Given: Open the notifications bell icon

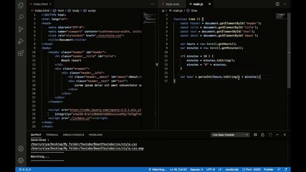Looking at the screenshot, I should (286, 170).
